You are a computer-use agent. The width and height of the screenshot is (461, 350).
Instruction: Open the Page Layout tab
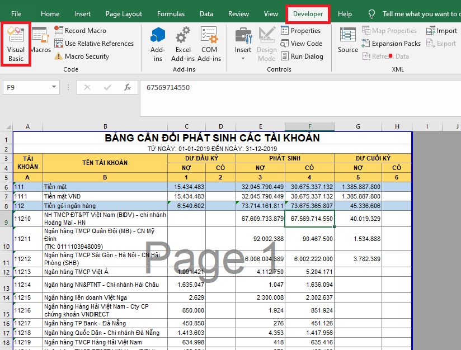coord(124,14)
